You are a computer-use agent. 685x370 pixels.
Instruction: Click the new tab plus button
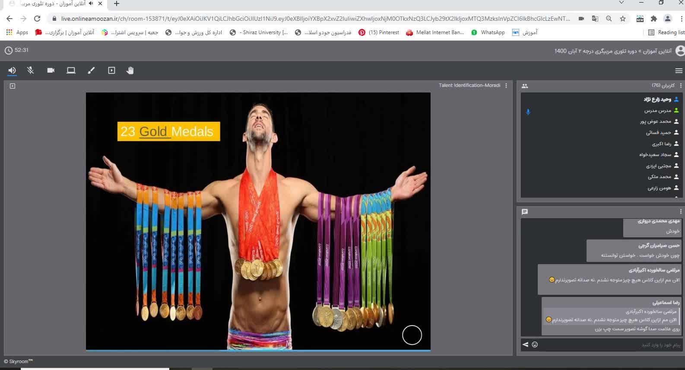(x=117, y=4)
